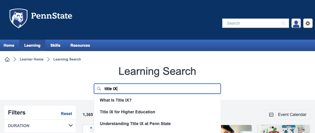Go to the Learning menu tab
Screen dimensions: 315x133
click(x=32, y=45)
